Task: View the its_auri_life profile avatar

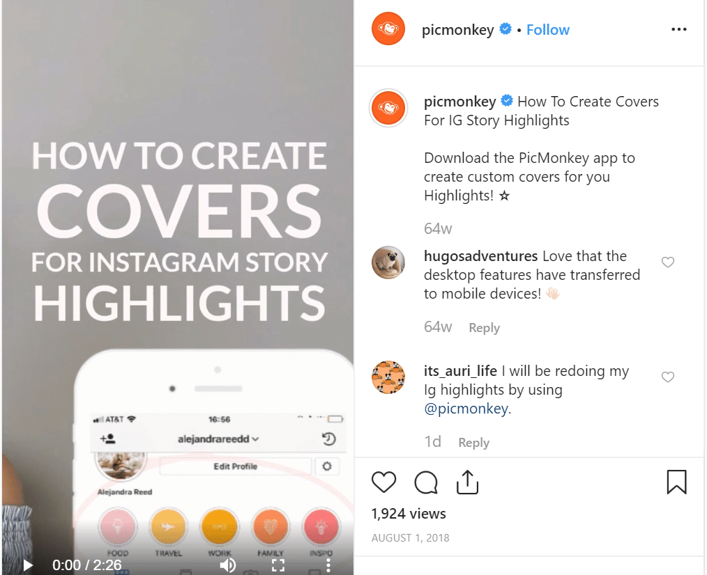Action: point(388,377)
